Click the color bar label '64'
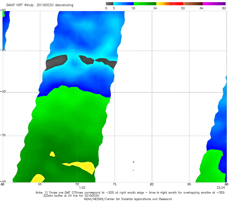Image resolution: width=229 pixels, height=201 pixels. coord(201,8)
